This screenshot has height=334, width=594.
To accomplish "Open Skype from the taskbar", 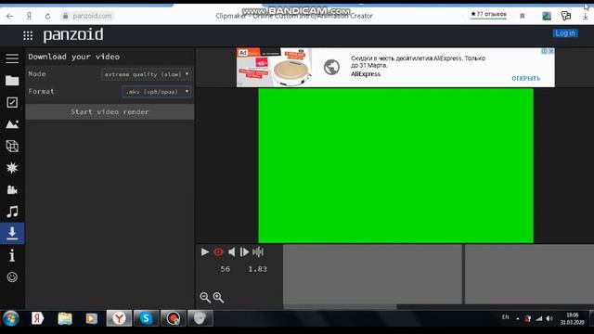I will (x=146, y=318).
